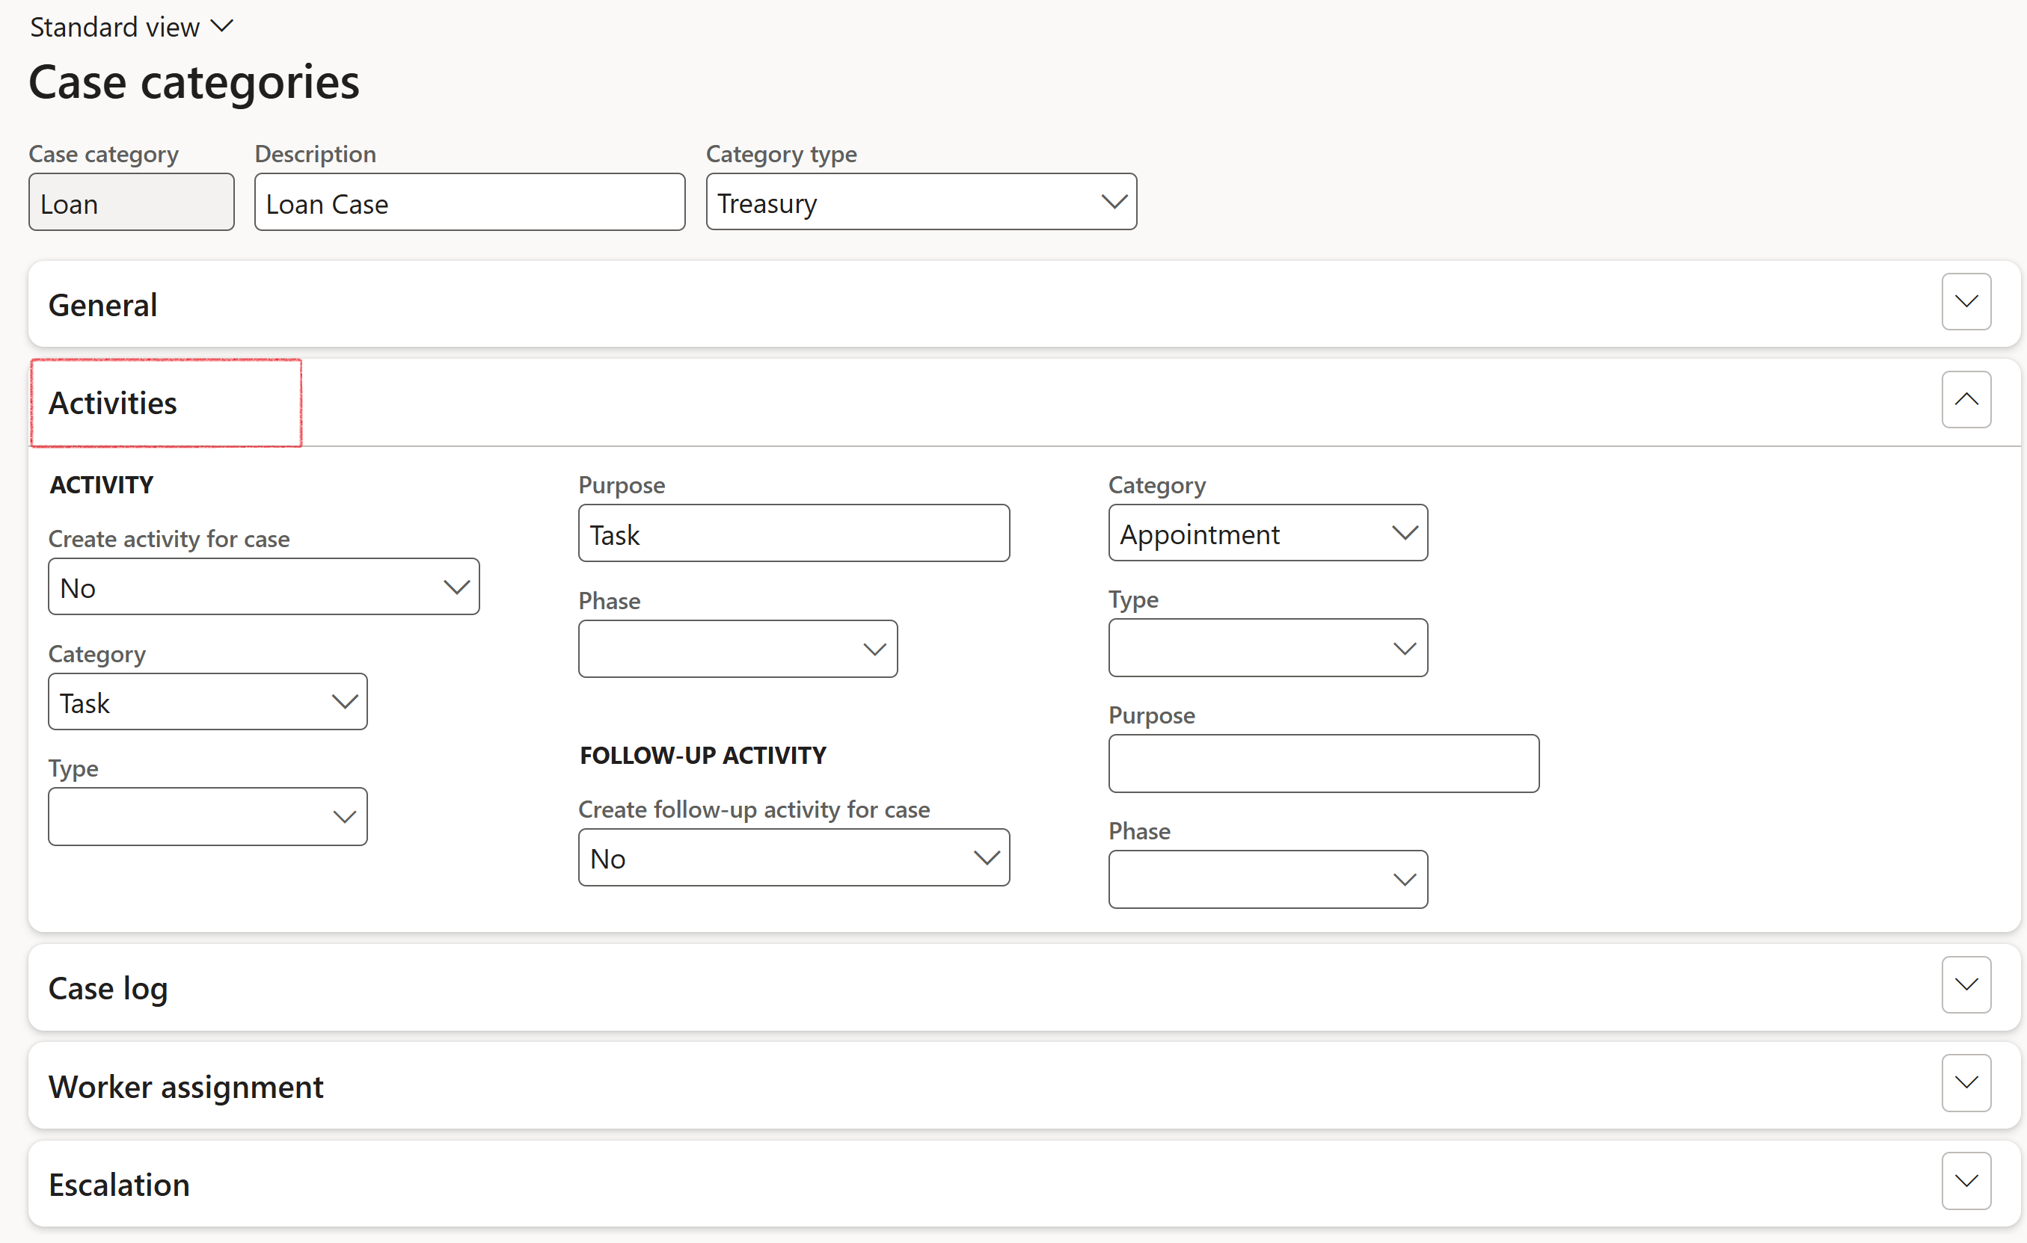Viewport: 2027px width, 1243px height.
Task: Expand the Case log section chevron
Action: [1966, 984]
